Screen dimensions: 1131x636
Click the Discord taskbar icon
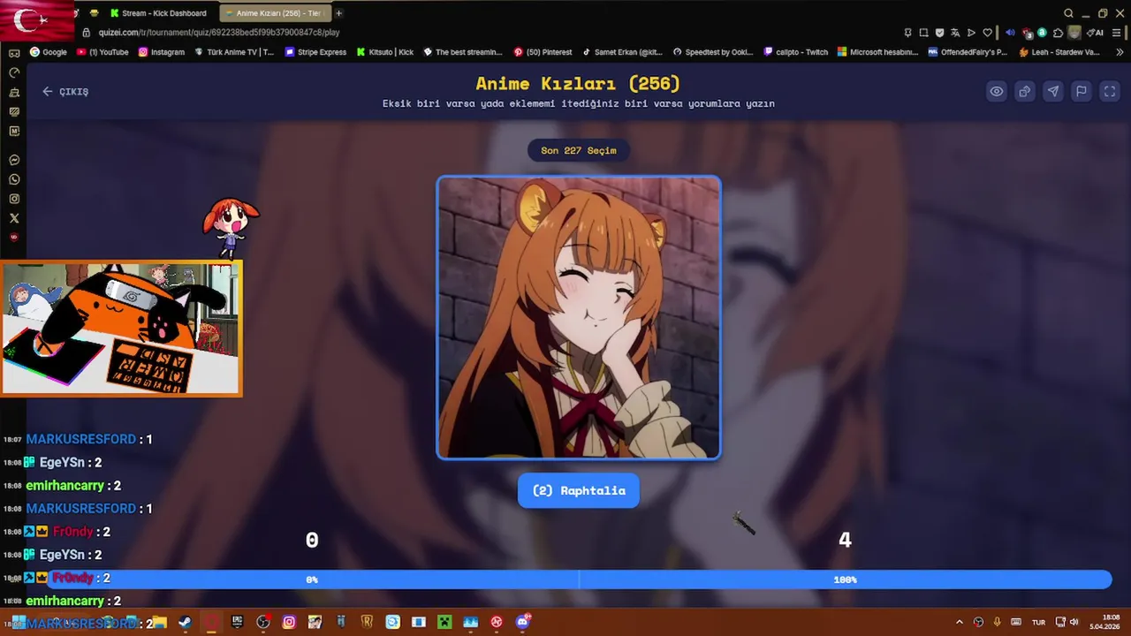(x=522, y=622)
